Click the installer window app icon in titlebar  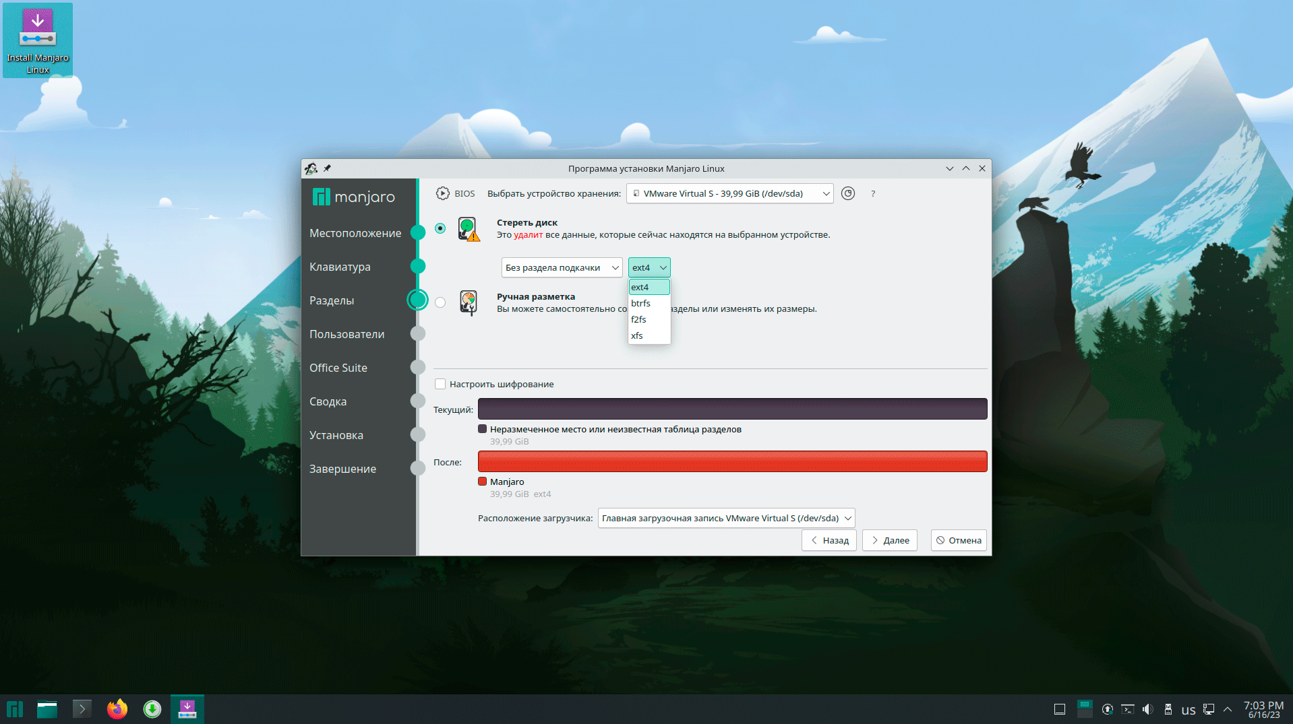(x=311, y=168)
